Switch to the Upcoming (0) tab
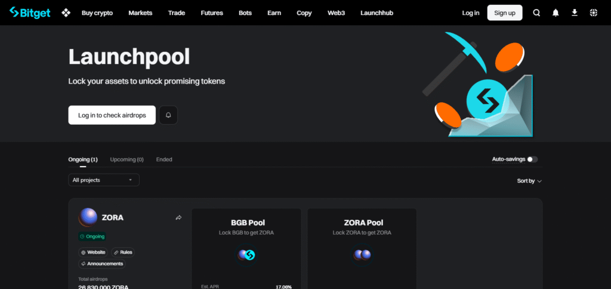The image size is (611, 289). click(x=127, y=159)
